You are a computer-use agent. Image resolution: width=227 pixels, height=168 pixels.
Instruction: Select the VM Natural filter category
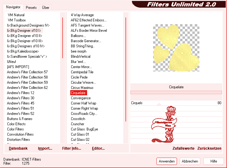[x=16, y=15]
